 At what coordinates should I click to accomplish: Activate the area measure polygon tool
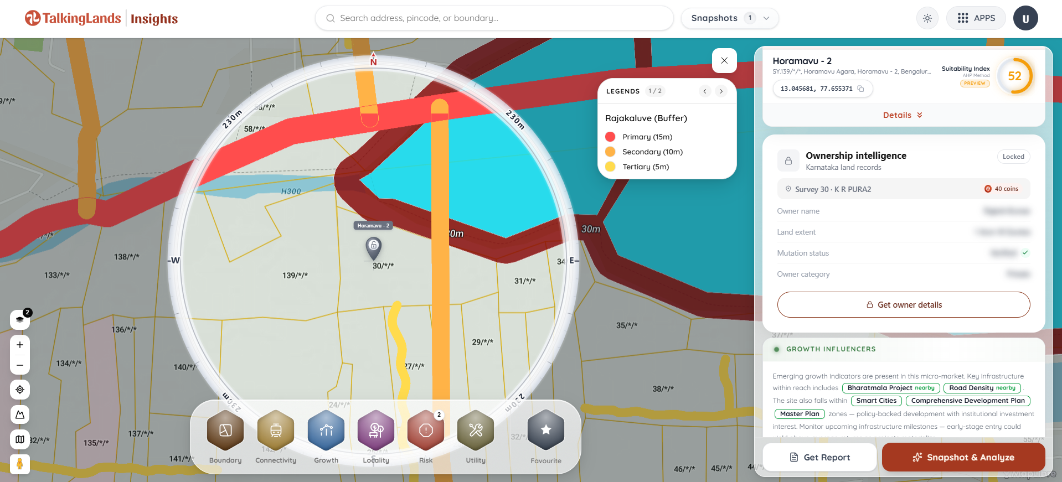point(20,414)
